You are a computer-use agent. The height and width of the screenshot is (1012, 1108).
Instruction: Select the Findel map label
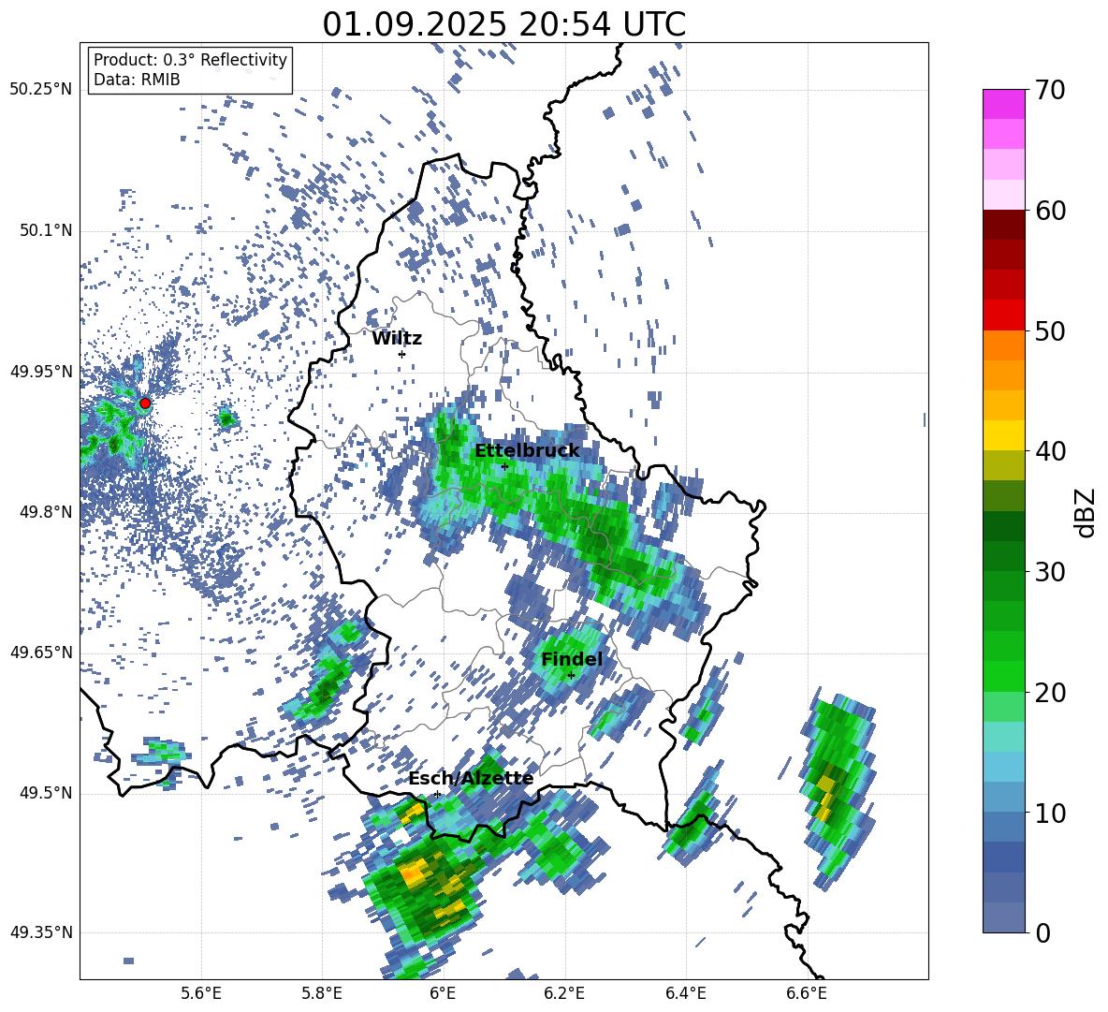pyautogui.click(x=572, y=659)
